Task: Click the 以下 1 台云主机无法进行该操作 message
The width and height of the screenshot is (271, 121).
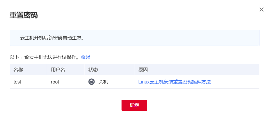Action: pyautogui.click(x=45, y=57)
